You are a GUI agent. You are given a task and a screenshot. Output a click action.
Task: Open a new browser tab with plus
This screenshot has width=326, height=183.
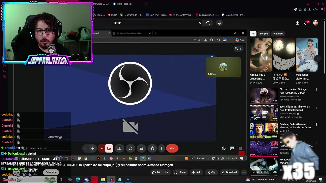click(x=146, y=4)
